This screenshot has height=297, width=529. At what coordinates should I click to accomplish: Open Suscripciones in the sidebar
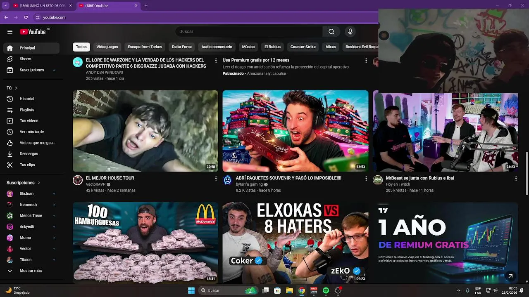[x=31, y=70]
